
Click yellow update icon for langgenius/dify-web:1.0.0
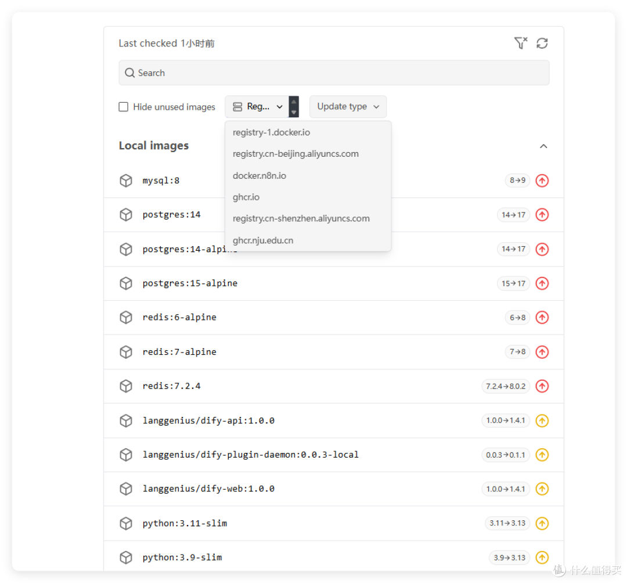[x=542, y=488]
